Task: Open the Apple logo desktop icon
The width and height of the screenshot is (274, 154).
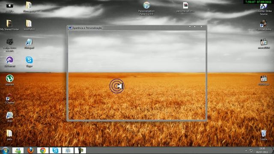Action: tap(9, 6)
